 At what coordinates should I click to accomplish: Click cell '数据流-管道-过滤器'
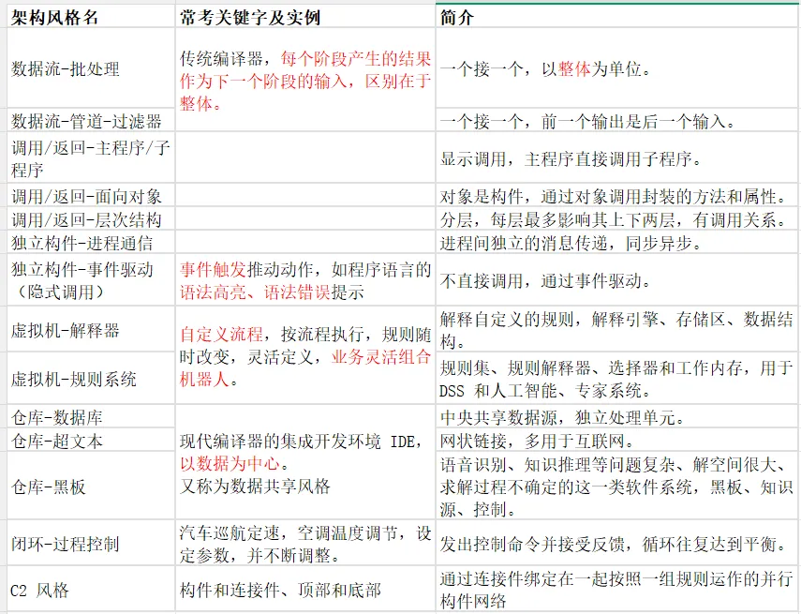tap(91, 120)
